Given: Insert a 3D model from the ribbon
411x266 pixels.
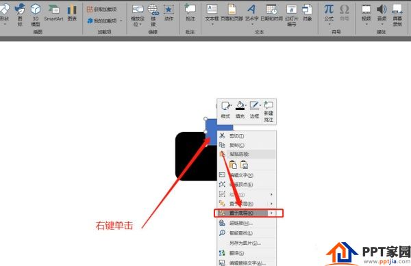Looking at the screenshot, I should [x=36, y=14].
